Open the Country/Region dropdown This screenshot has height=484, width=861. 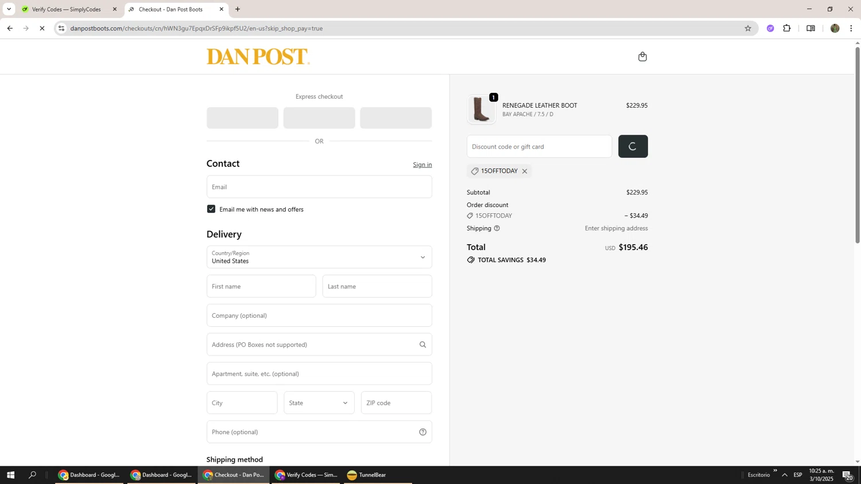319,257
